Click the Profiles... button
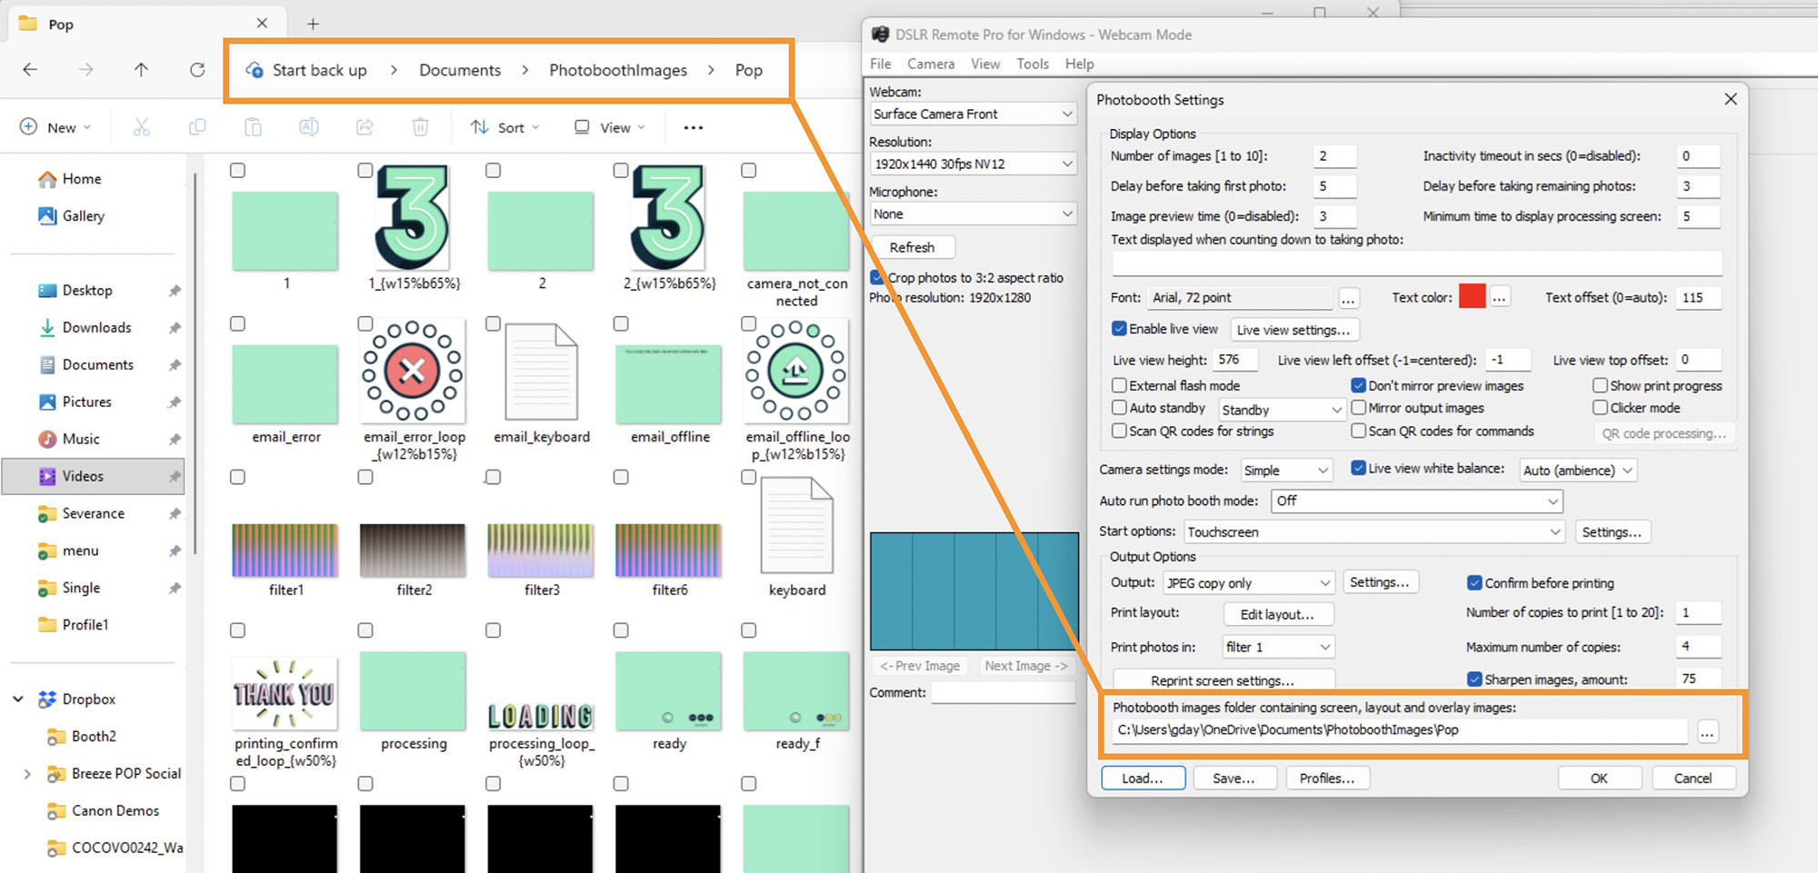The image size is (1818, 873). (1327, 779)
